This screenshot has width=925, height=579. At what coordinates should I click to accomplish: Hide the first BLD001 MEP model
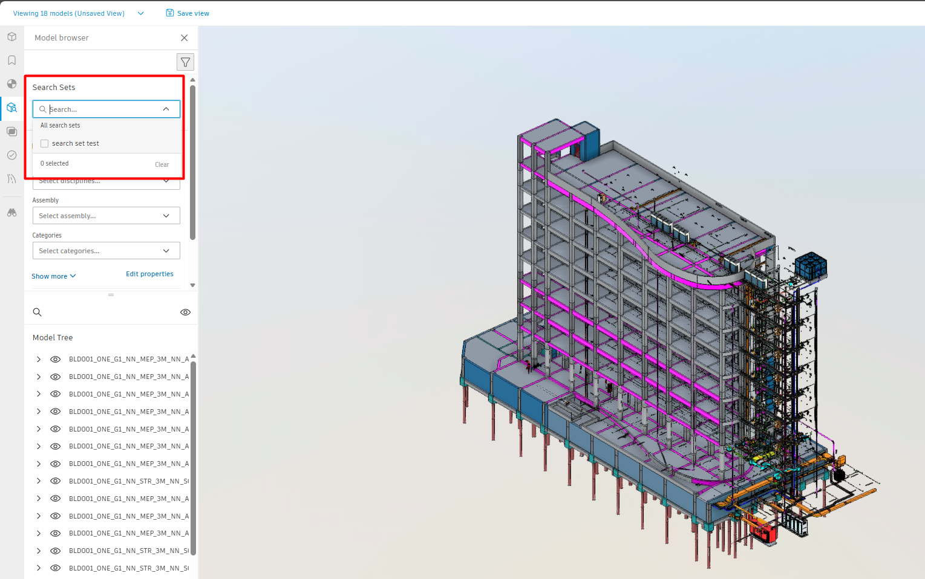click(x=55, y=359)
